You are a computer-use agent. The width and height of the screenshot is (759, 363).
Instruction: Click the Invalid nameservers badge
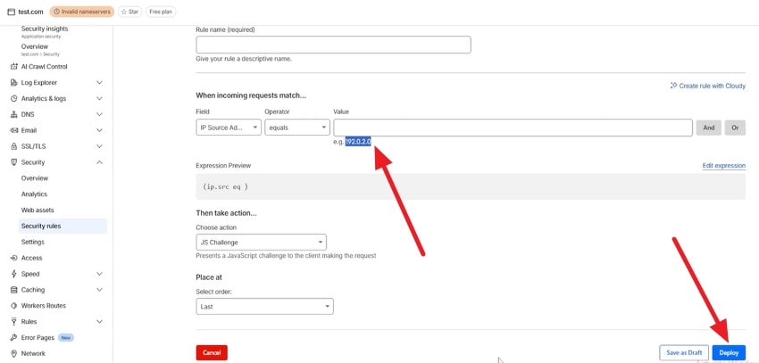[x=82, y=12]
